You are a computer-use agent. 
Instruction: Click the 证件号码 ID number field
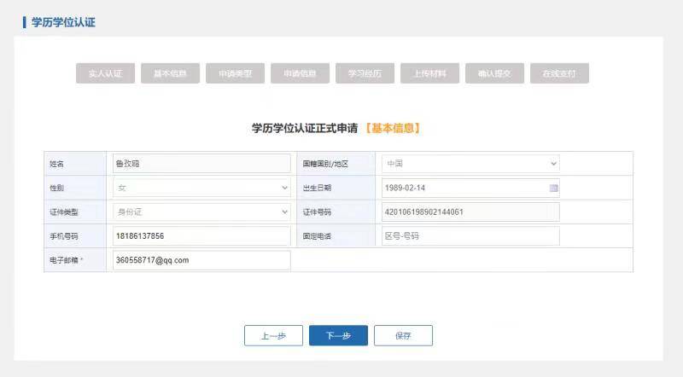(470, 212)
